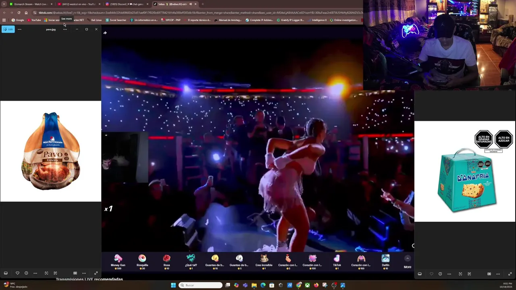
Task: Open the YouTube bookmark
Action: (x=34, y=20)
